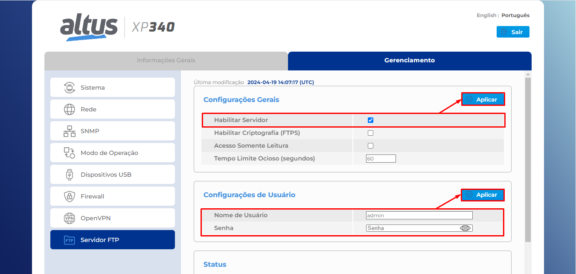Show password with the eye icon
Screen dimensions: 576x274
click(465, 228)
